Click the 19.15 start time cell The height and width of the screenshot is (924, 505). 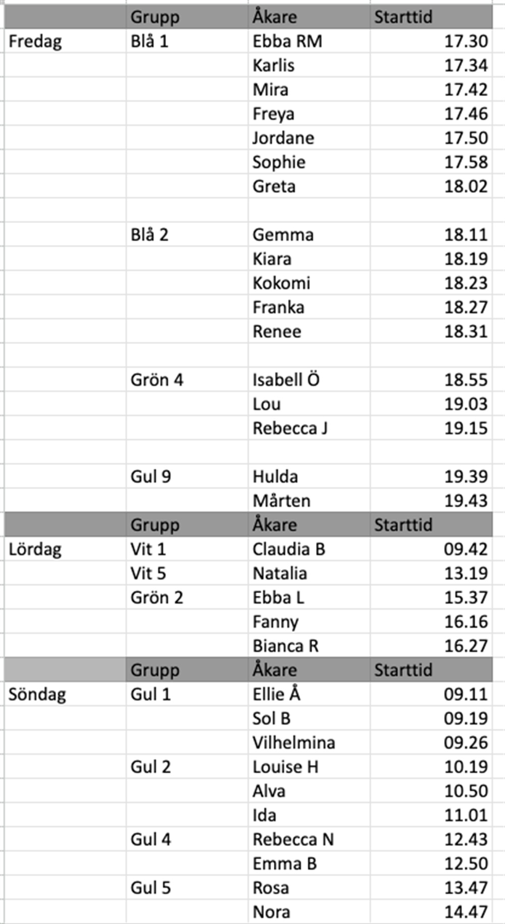coord(466,428)
